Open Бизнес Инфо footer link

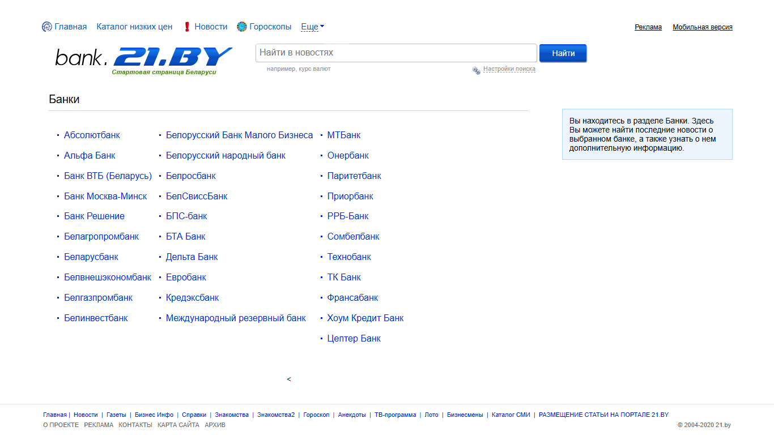pyautogui.click(x=154, y=415)
